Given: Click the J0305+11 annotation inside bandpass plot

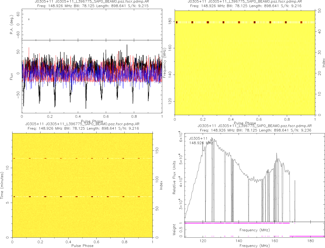Looking at the screenshot, I should 196,138.
